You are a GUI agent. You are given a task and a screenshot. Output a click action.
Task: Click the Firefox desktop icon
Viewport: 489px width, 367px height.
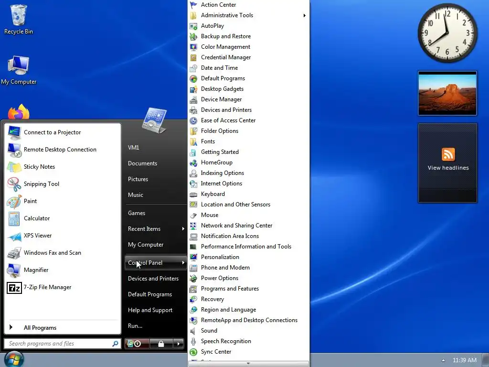(x=19, y=112)
